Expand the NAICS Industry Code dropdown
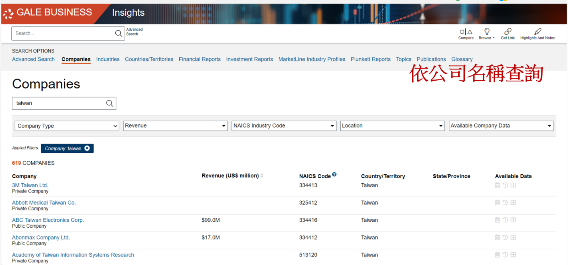The width and height of the screenshot is (568, 265). 284,126
